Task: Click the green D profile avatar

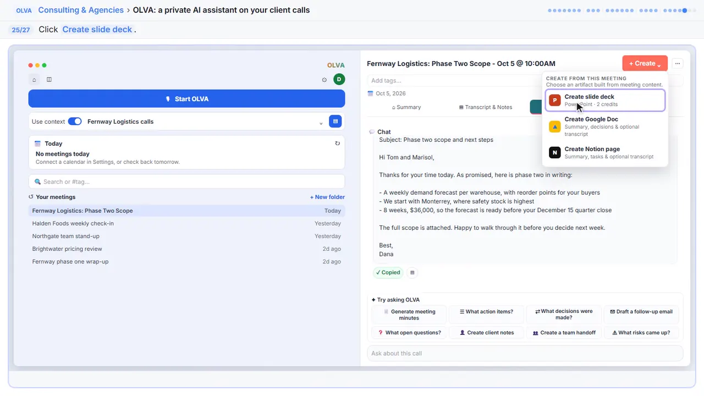Action: (x=339, y=79)
